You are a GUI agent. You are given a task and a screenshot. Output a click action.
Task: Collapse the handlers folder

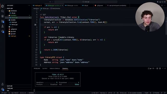[18, 15]
